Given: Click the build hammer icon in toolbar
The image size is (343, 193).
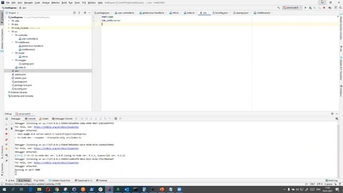Looking at the screenshot, I should click(x=279, y=8).
